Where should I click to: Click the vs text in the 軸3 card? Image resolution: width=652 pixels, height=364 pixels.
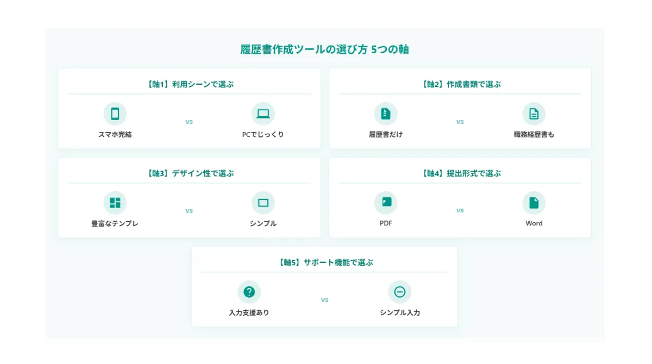[189, 211]
